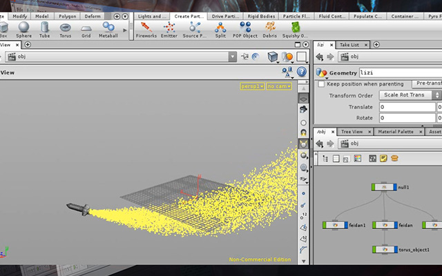Open the Tree View tab
442x276 pixels.
[x=354, y=132]
